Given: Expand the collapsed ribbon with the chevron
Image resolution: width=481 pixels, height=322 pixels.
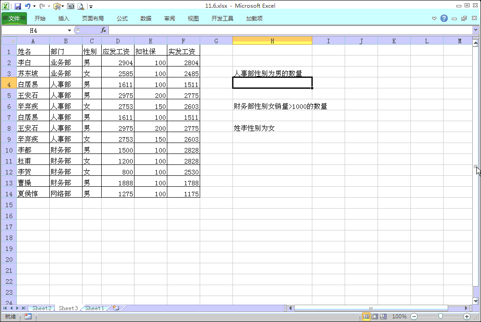Looking at the screenshot, I should (x=434, y=18).
